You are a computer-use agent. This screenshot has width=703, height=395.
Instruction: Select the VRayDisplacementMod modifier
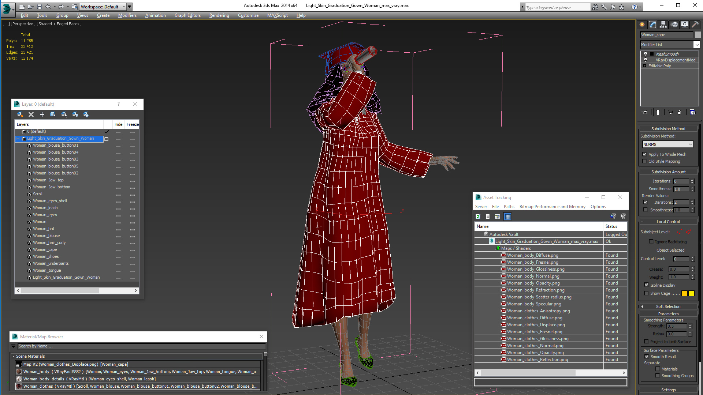[x=675, y=60]
